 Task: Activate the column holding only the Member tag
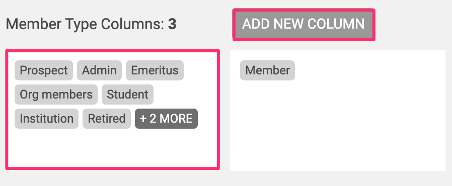338,111
